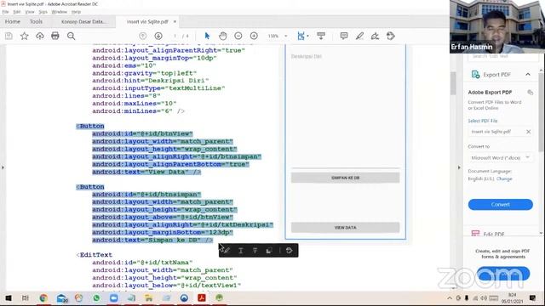Open the Help menu
This screenshot has width=545, height=306.
click(x=76, y=12)
